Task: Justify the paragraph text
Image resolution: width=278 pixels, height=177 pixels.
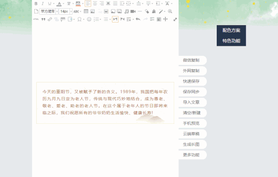Action: click(115, 3)
